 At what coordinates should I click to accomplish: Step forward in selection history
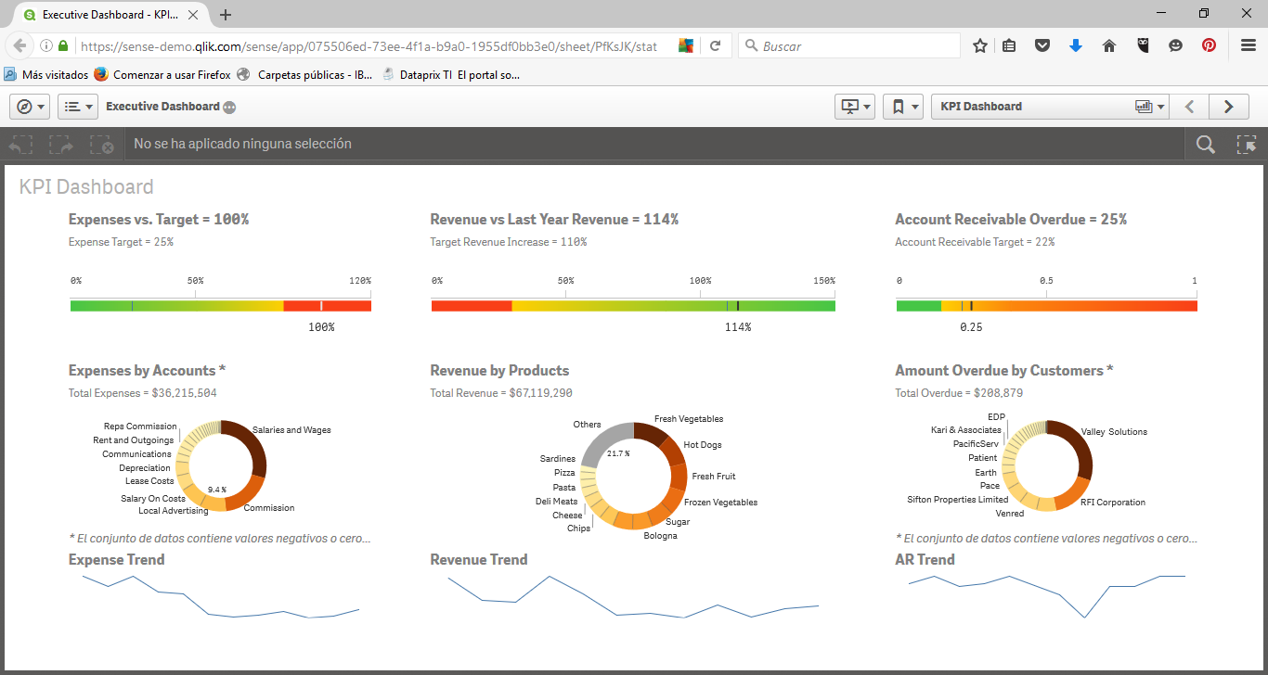59,144
